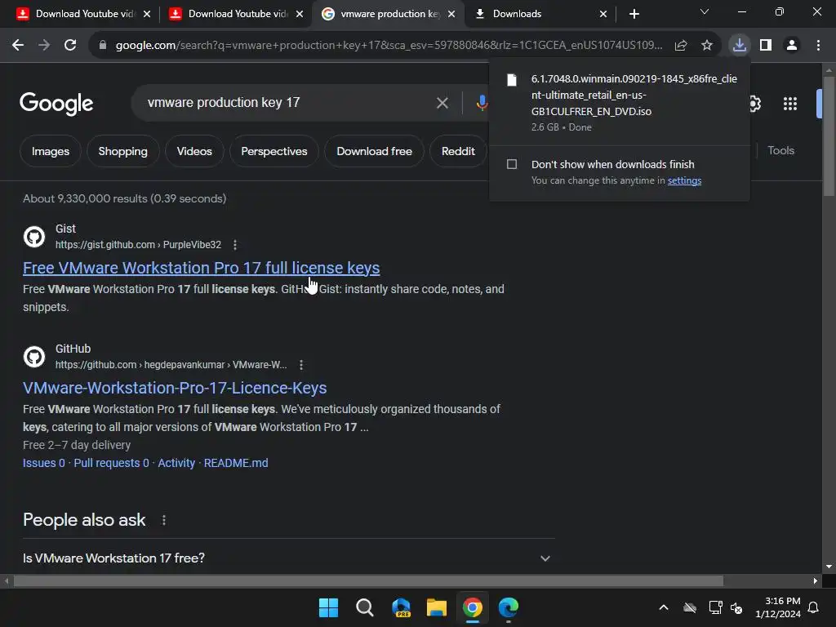Open the Activity sitelink
Screen dimensions: 836x627
click(176, 463)
